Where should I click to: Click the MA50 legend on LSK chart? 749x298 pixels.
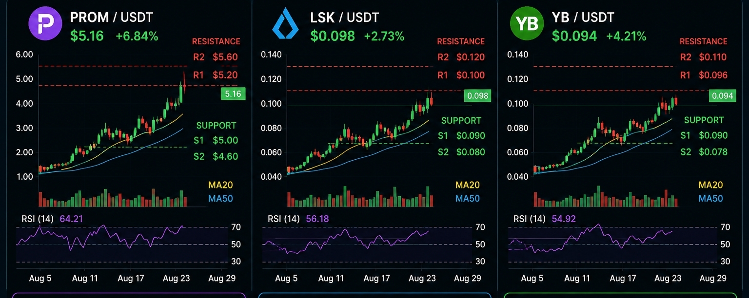tap(468, 198)
